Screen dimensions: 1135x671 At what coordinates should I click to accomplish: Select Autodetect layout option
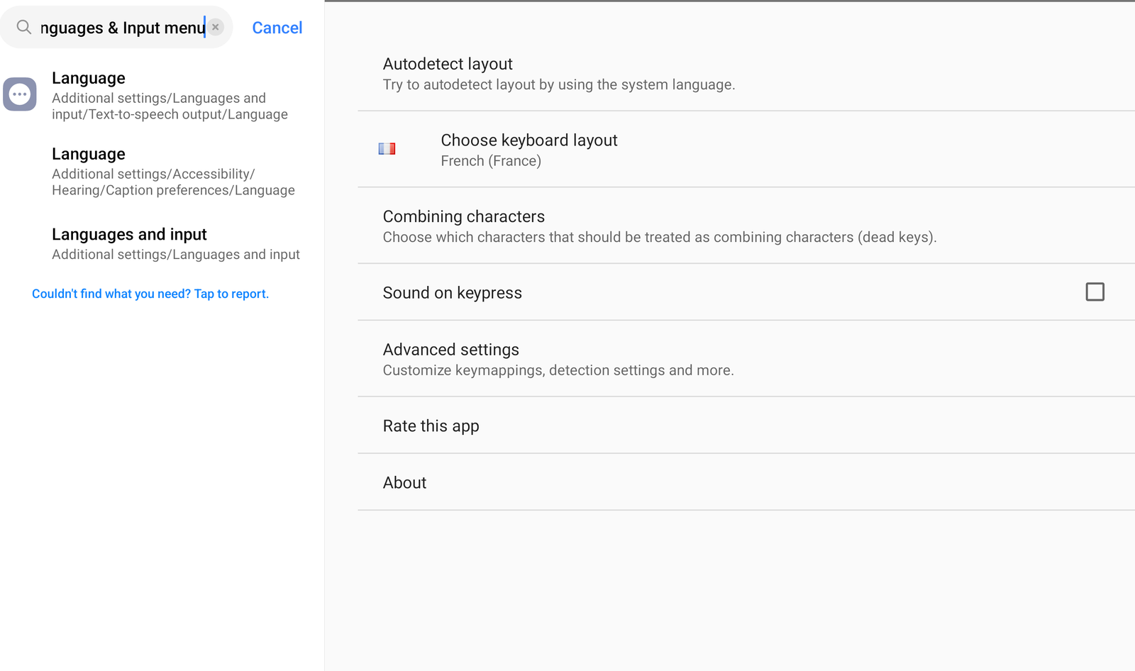[x=558, y=74]
